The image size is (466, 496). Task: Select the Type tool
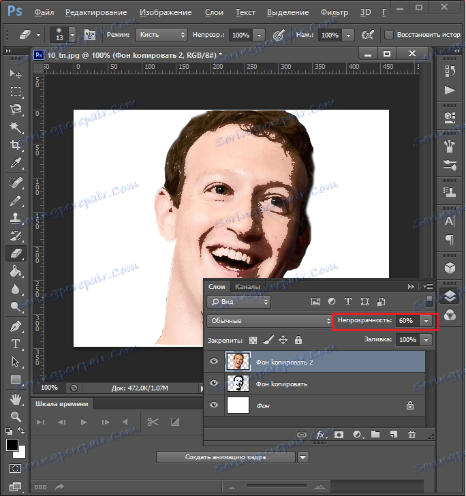pyautogui.click(x=16, y=344)
